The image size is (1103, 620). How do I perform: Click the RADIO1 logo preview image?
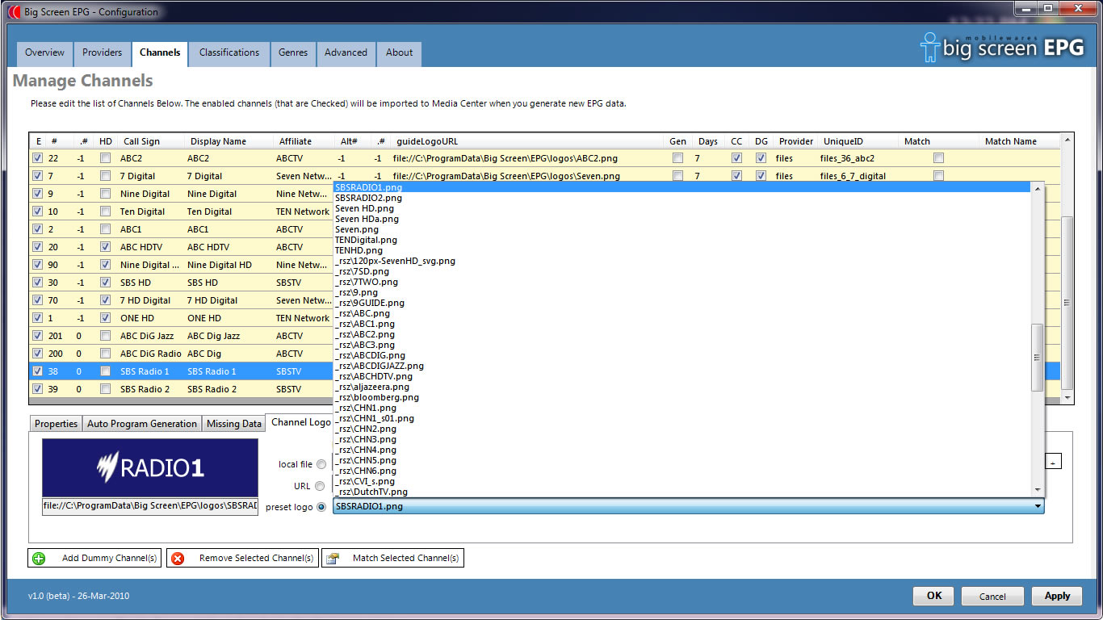[150, 467]
